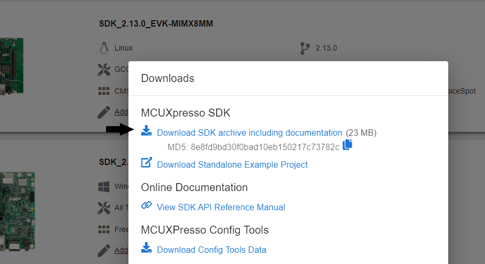Open View SDK API Reference Manual
This screenshot has width=485, height=264.
[221, 207]
